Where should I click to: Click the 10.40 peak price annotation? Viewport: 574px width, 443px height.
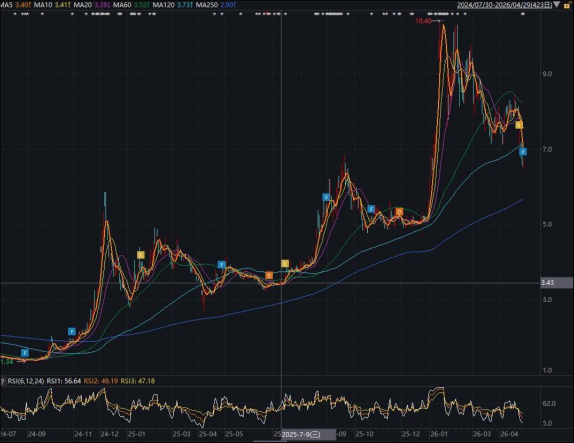pyautogui.click(x=423, y=21)
